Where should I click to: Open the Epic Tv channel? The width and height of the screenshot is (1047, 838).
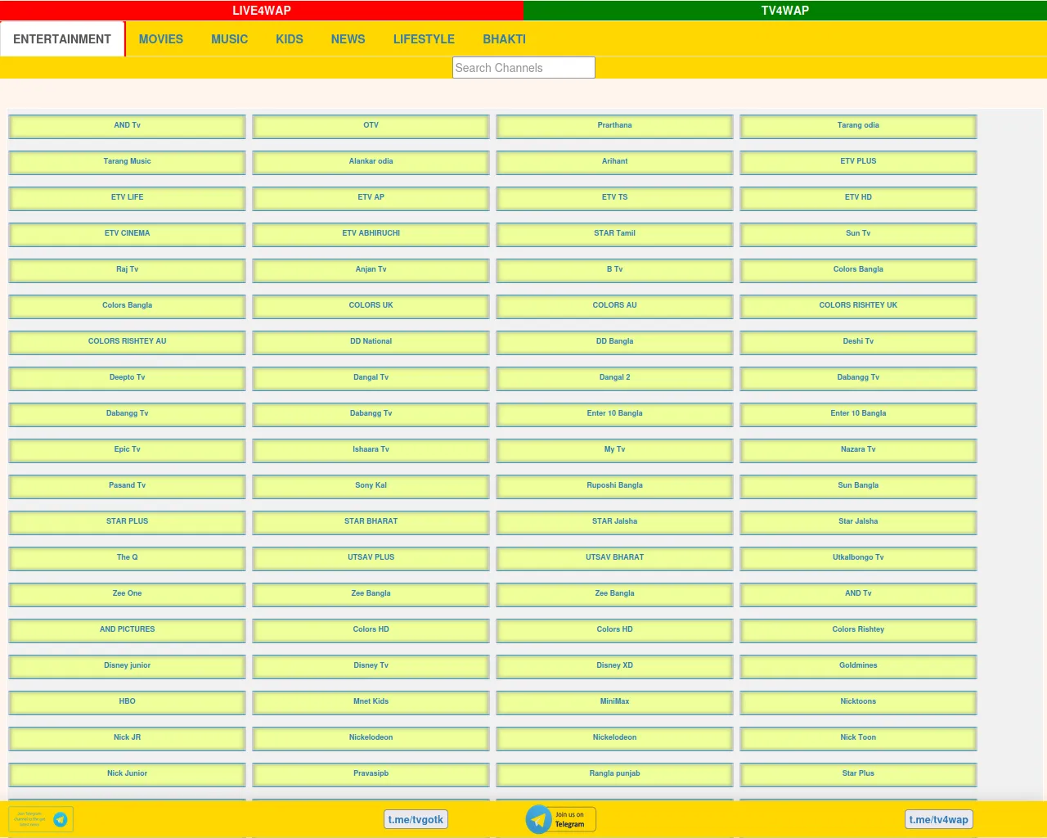click(x=128, y=450)
